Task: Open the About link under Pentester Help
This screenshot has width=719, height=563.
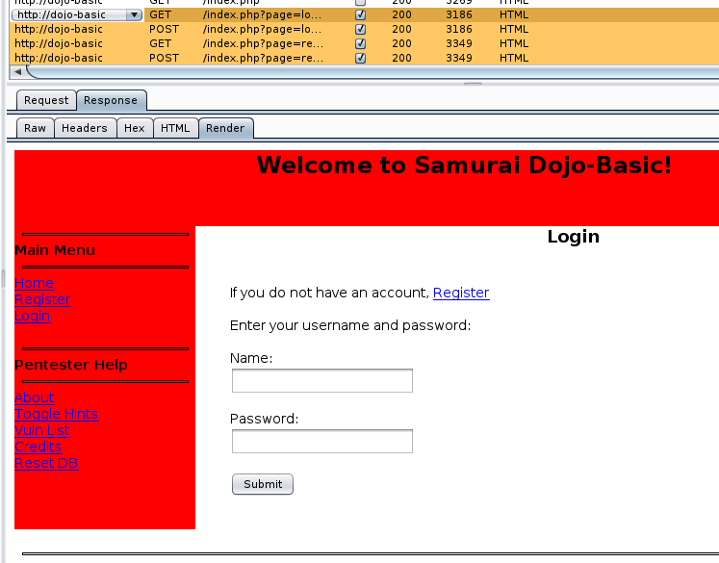Action: [34, 397]
